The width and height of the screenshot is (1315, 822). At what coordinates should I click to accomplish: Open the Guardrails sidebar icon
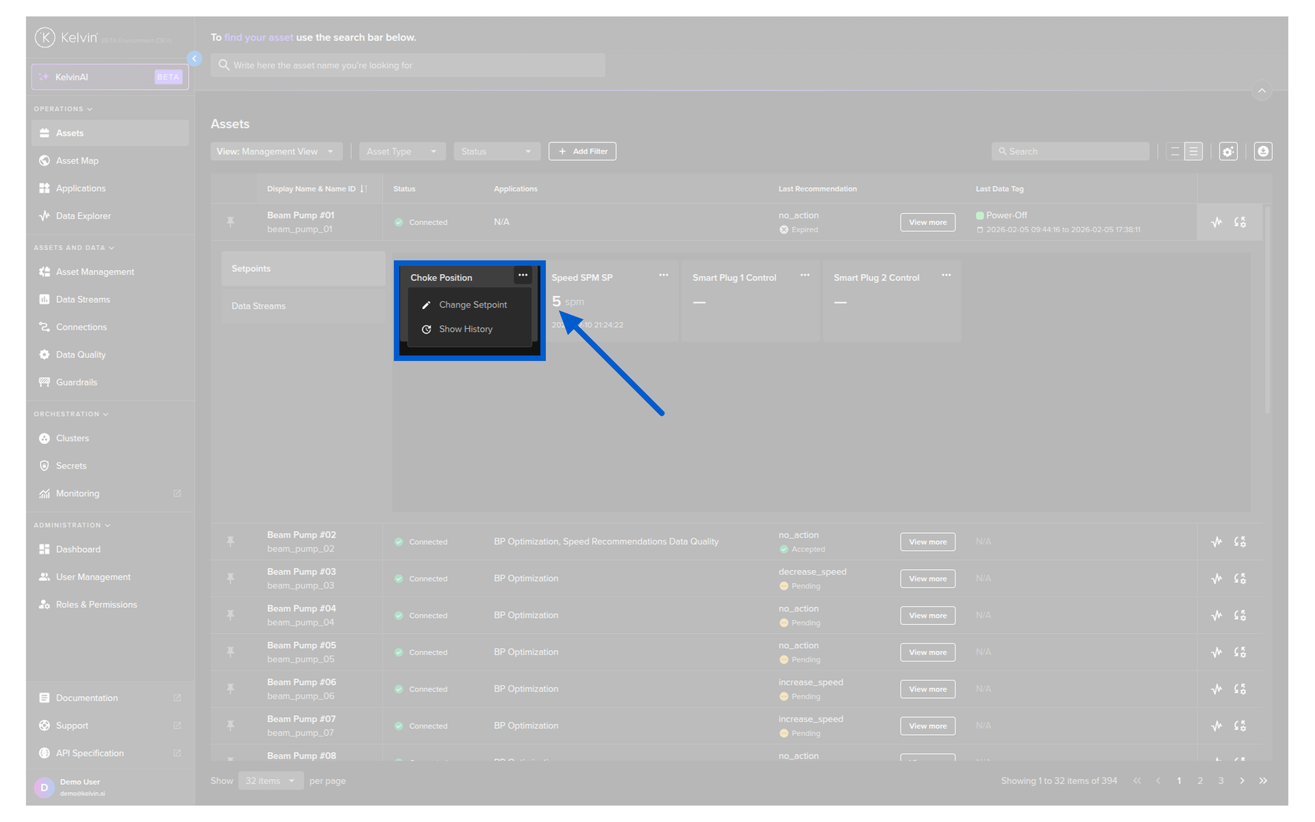pyautogui.click(x=45, y=382)
